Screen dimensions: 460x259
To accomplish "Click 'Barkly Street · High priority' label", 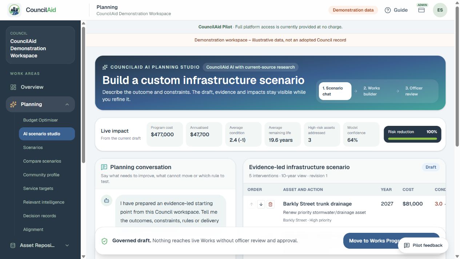I will click(307, 220).
